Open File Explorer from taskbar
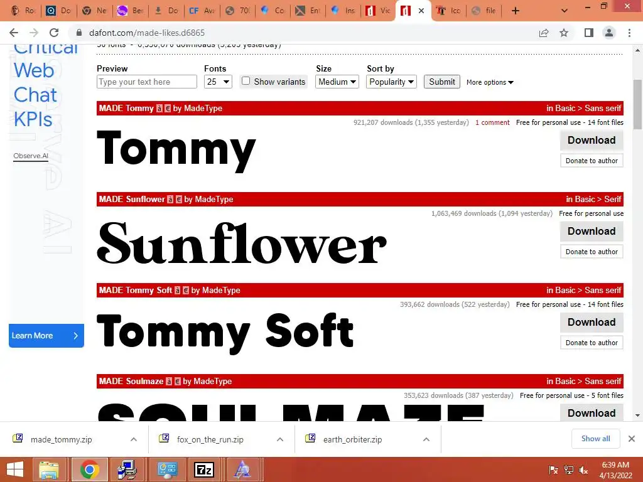This screenshot has height=482, width=643. (49, 469)
